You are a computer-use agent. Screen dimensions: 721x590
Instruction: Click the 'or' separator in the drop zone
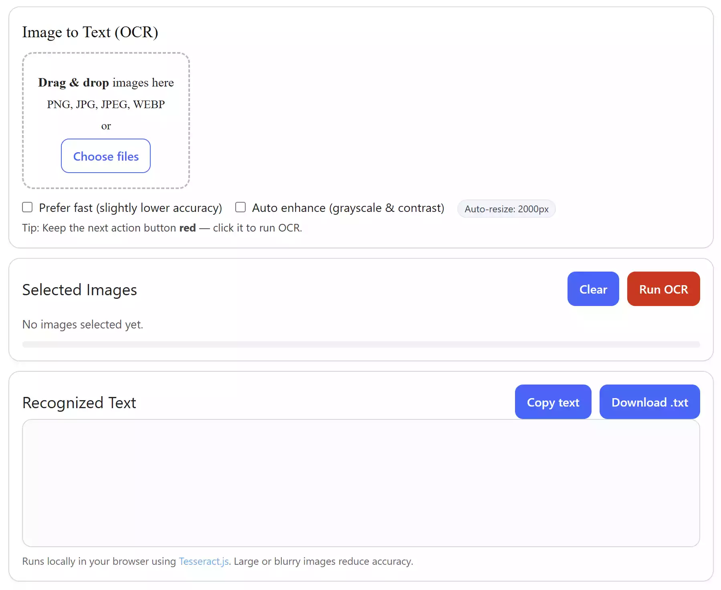(106, 126)
